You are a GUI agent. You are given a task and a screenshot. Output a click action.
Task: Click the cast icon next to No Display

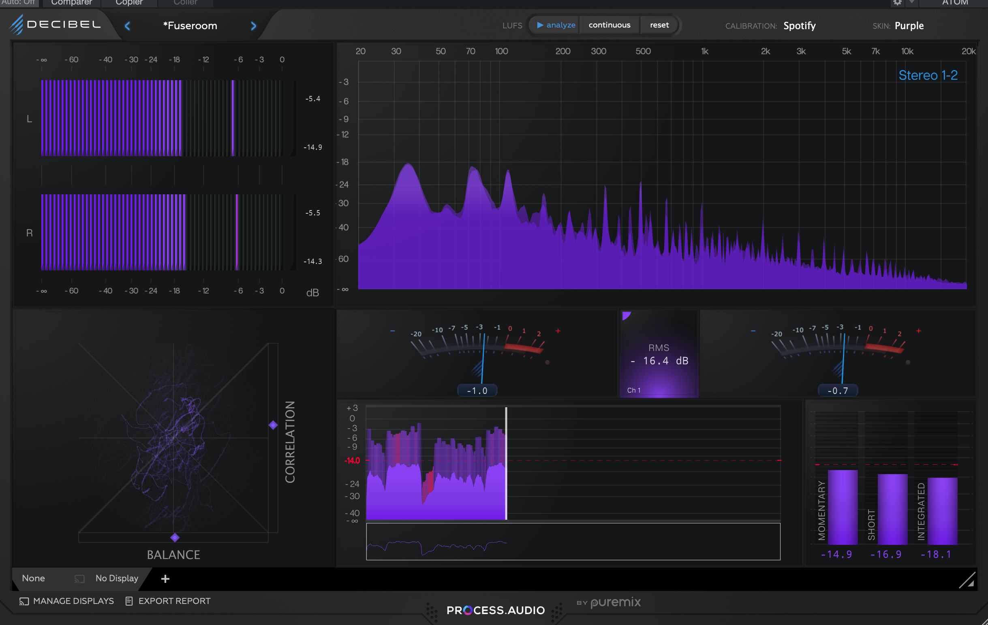(x=79, y=579)
